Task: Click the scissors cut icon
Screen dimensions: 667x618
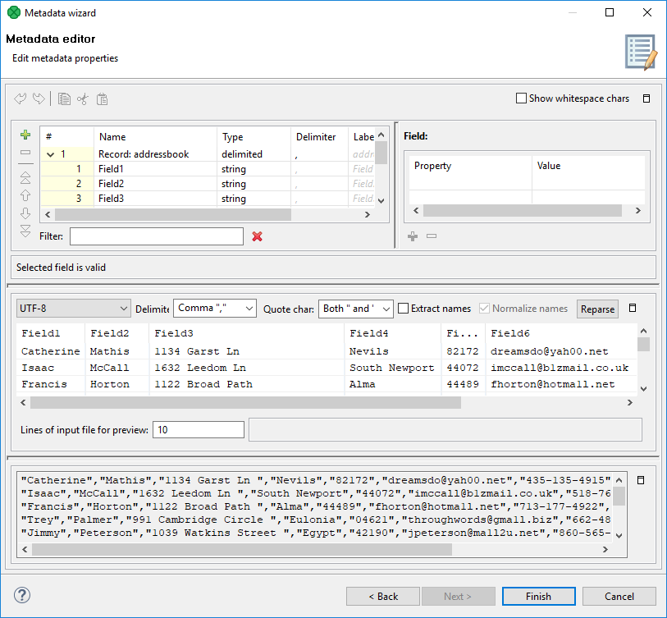Action: click(x=82, y=99)
